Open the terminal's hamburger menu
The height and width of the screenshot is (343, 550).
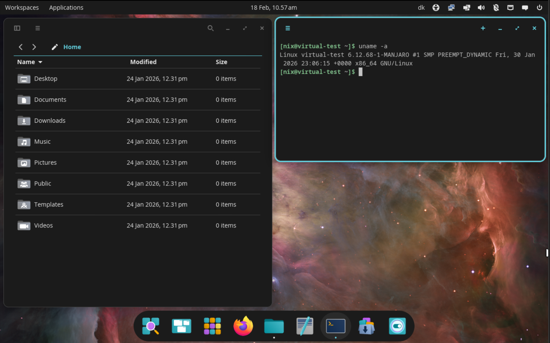coord(288,28)
